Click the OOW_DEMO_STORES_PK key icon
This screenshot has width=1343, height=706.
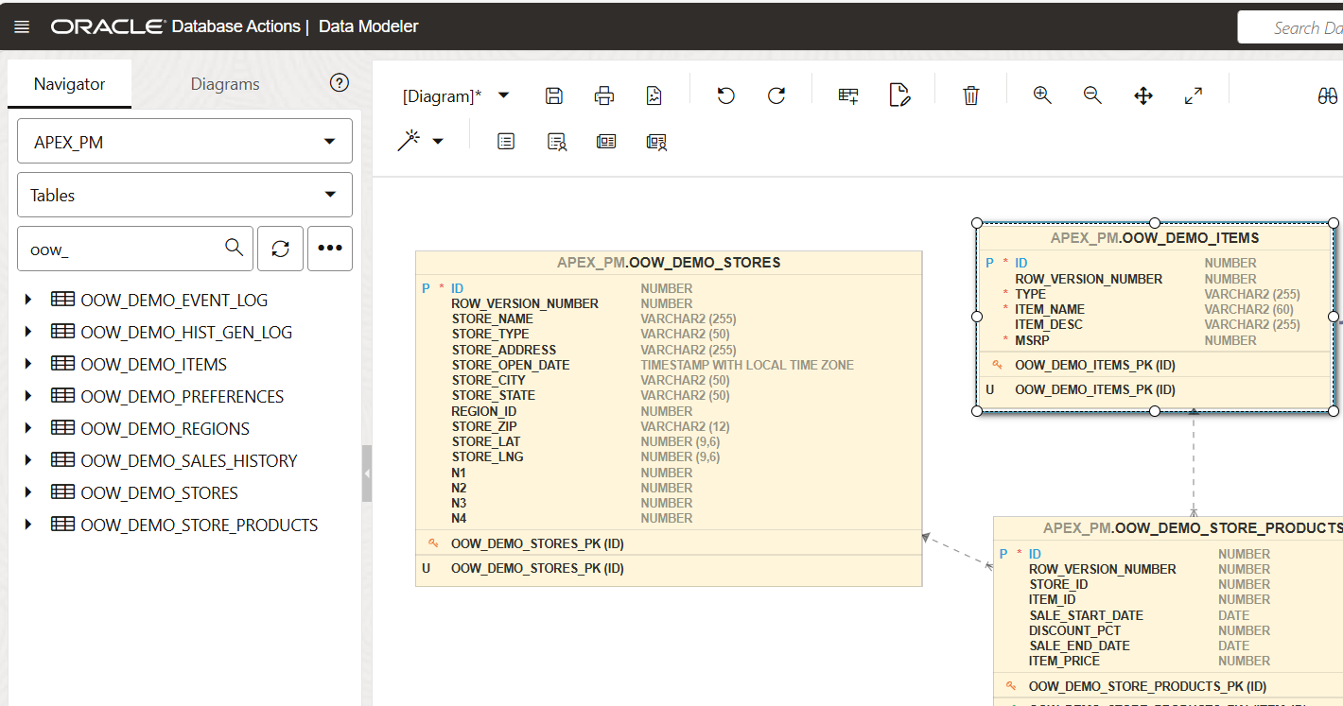point(434,543)
